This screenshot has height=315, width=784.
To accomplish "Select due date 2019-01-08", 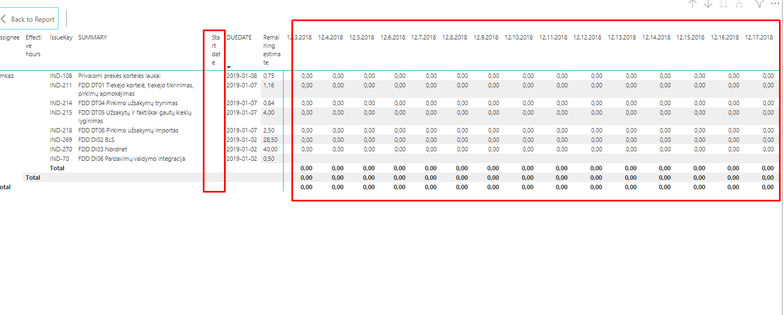I will [x=242, y=76].
